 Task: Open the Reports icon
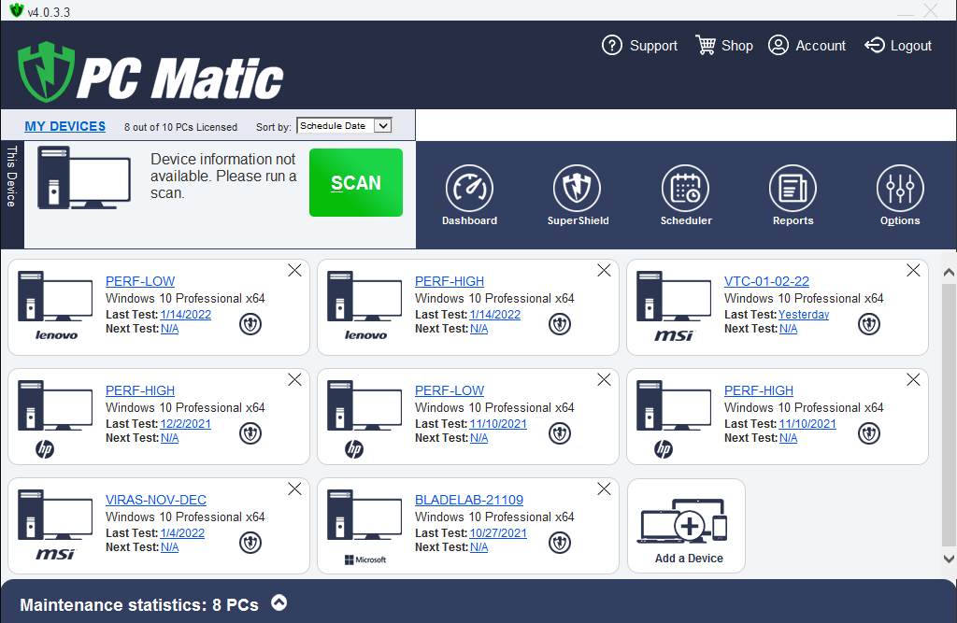click(x=793, y=189)
